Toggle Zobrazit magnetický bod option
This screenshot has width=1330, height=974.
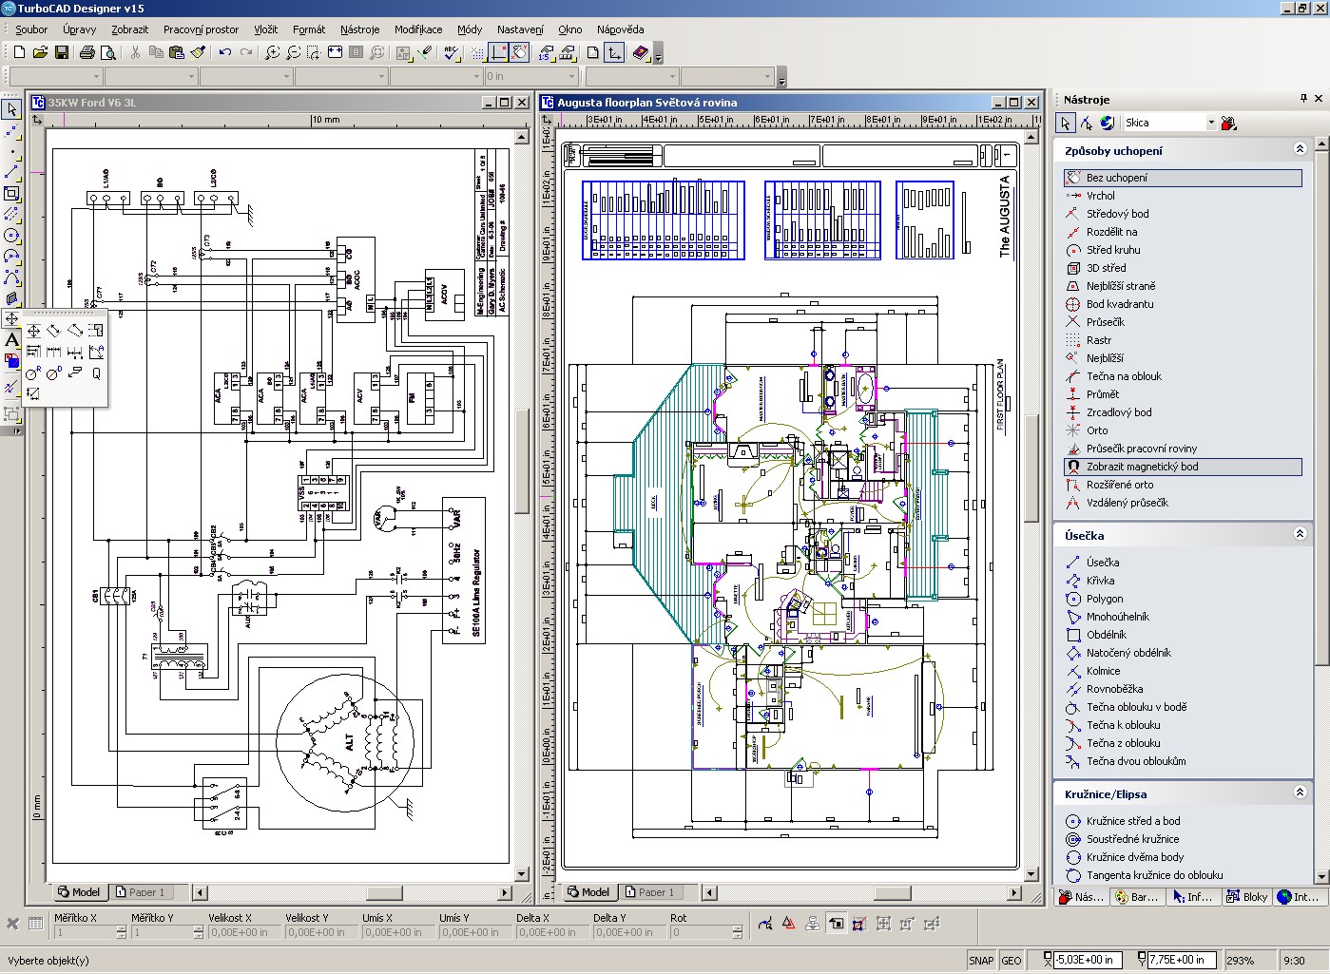point(1183,467)
